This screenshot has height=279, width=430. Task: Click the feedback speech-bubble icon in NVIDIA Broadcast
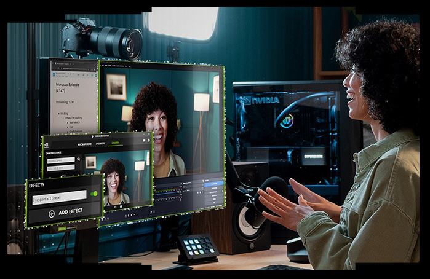144,140
